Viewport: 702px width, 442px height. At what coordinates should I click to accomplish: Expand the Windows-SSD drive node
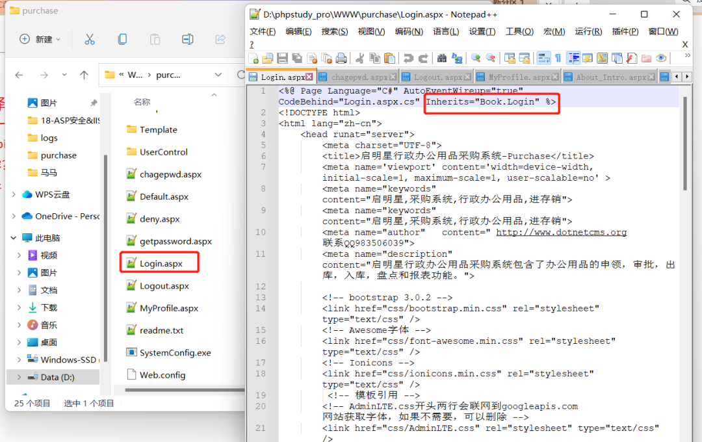[x=19, y=359]
